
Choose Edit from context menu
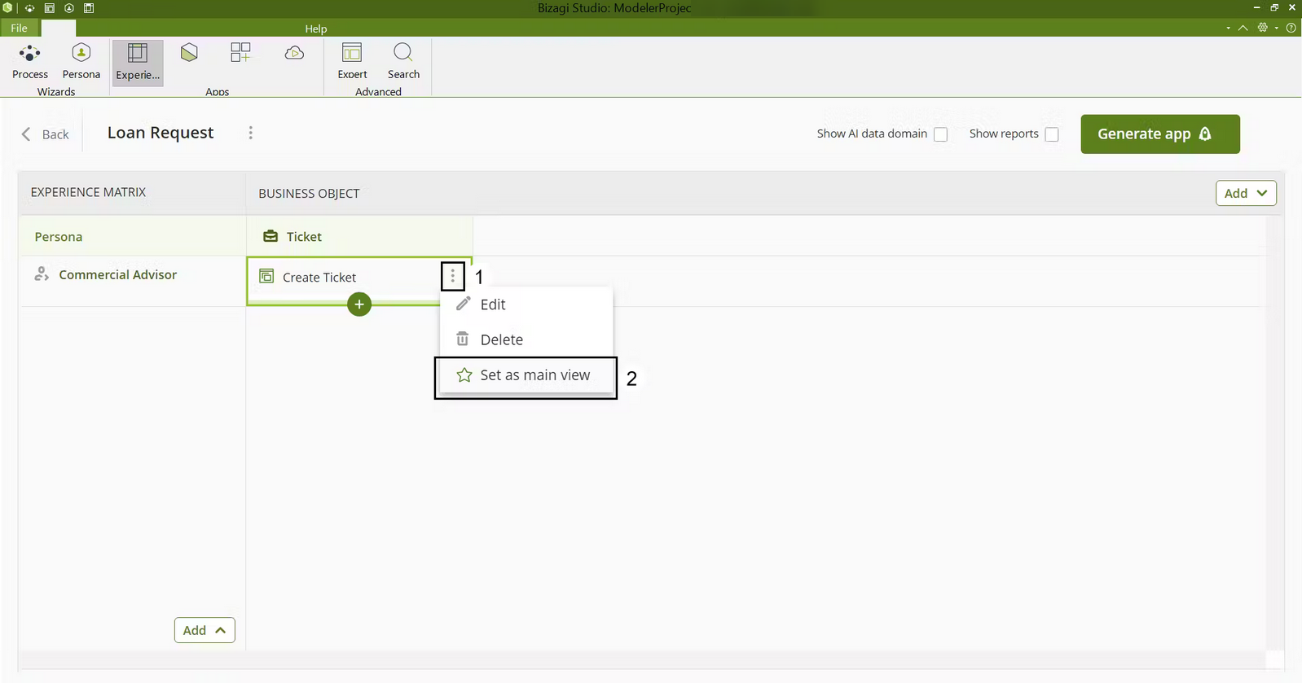(x=526, y=304)
